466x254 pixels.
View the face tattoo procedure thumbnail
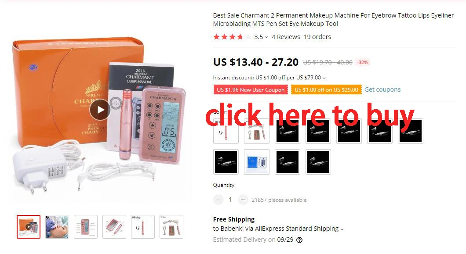pos(57,227)
